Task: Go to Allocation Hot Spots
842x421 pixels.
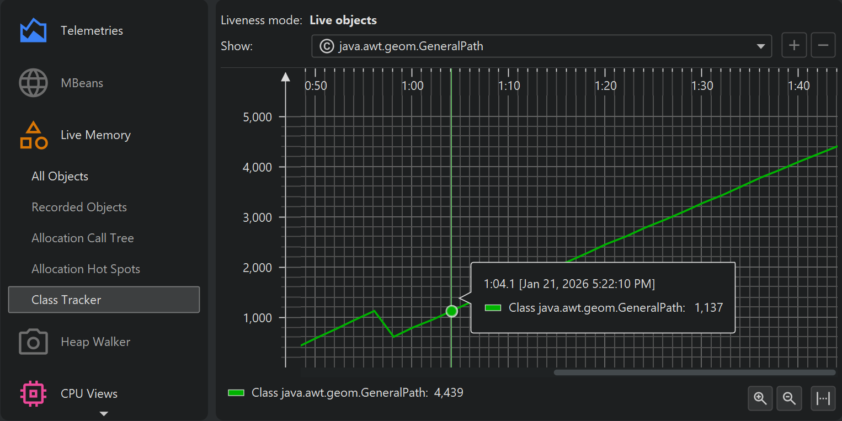Action: 86,269
